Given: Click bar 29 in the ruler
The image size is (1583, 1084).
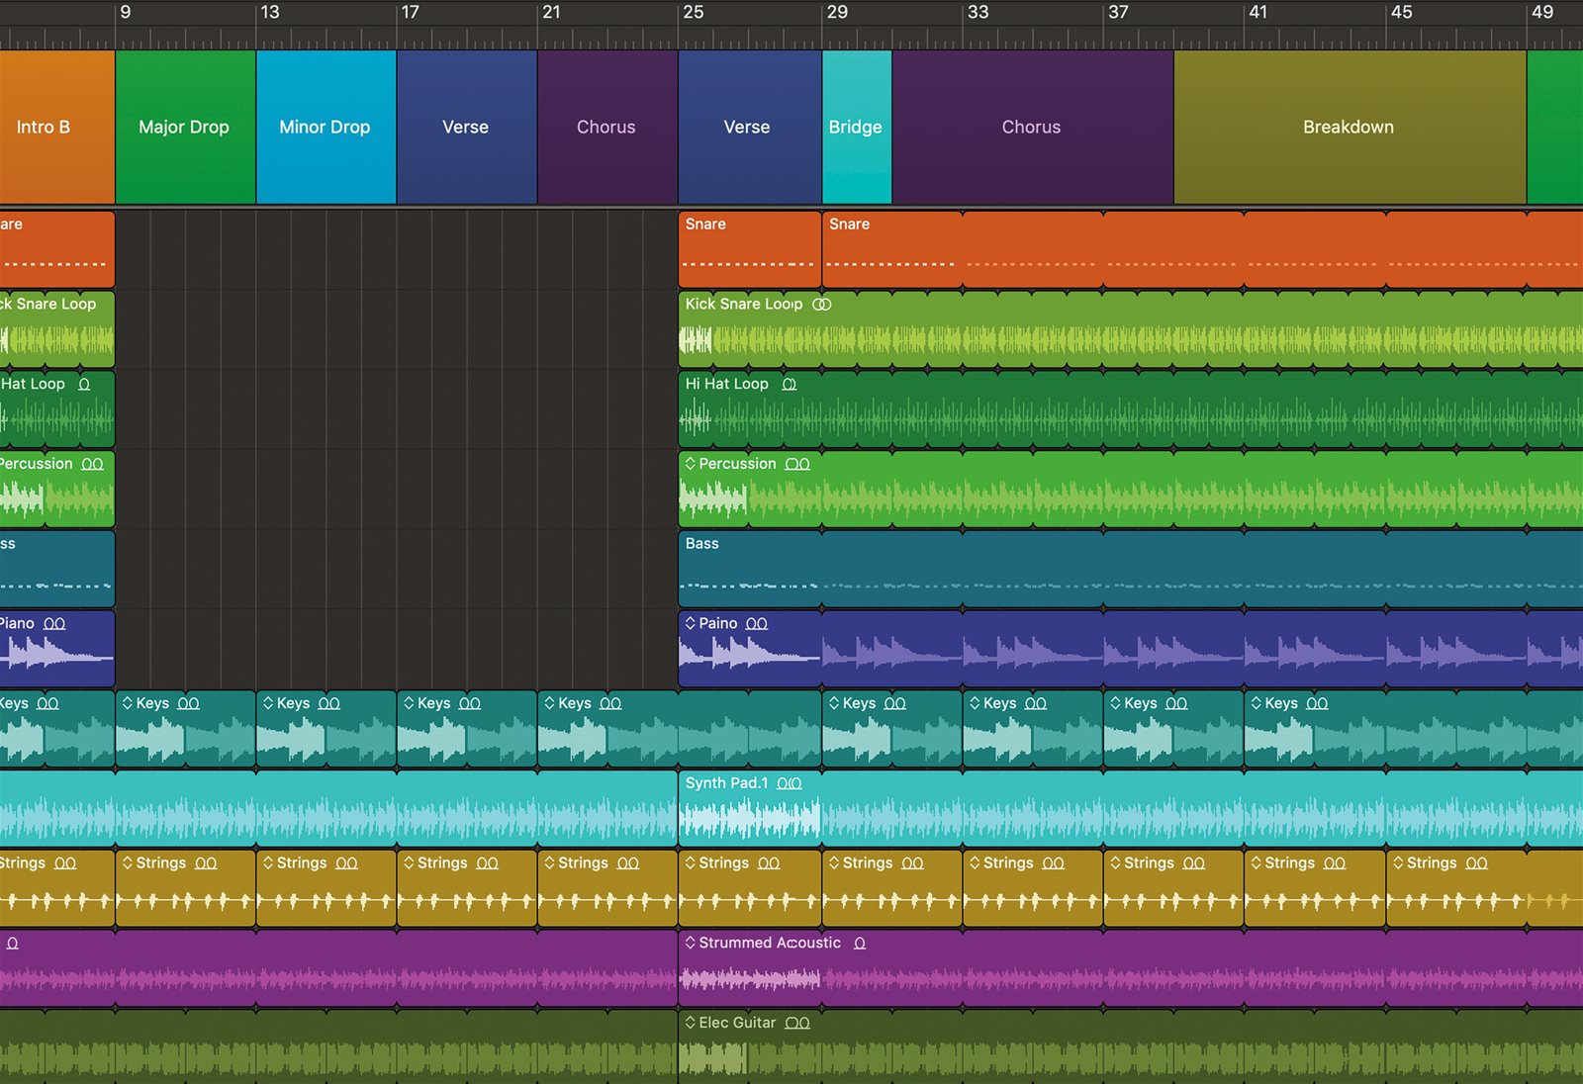Looking at the screenshot, I should [x=837, y=13].
